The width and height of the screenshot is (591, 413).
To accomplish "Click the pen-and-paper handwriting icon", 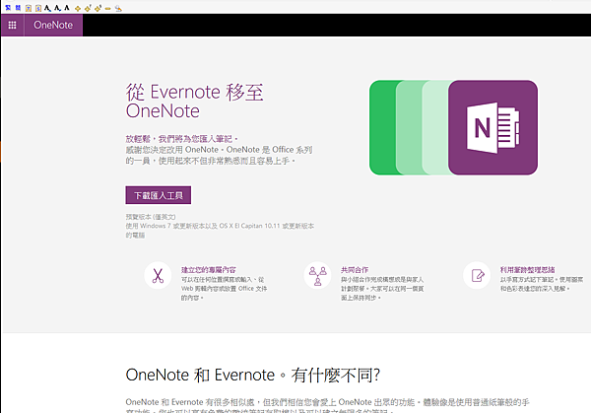I will pyautogui.click(x=477, y=275).
